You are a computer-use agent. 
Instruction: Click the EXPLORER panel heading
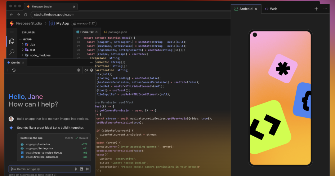pos(28,33)
